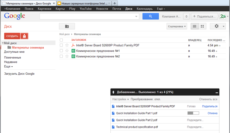
Task: Open the Сортировка dropdown
Action: [x=177, y=26]
